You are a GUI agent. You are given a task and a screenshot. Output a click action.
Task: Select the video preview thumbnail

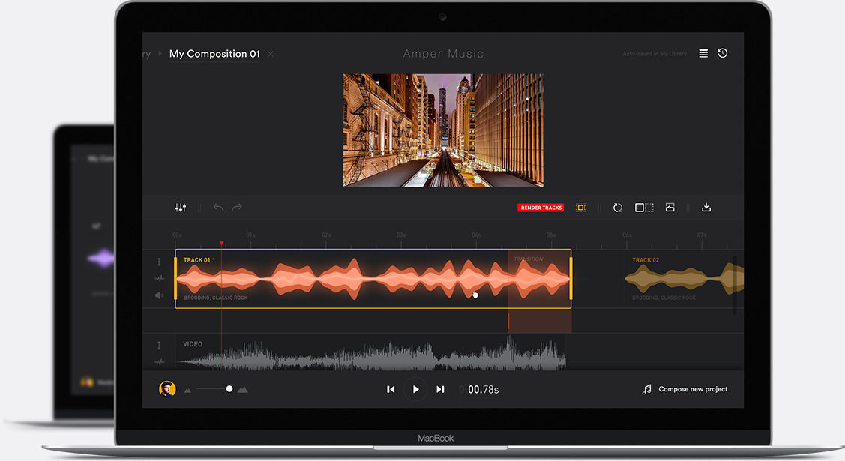point(443,130)
